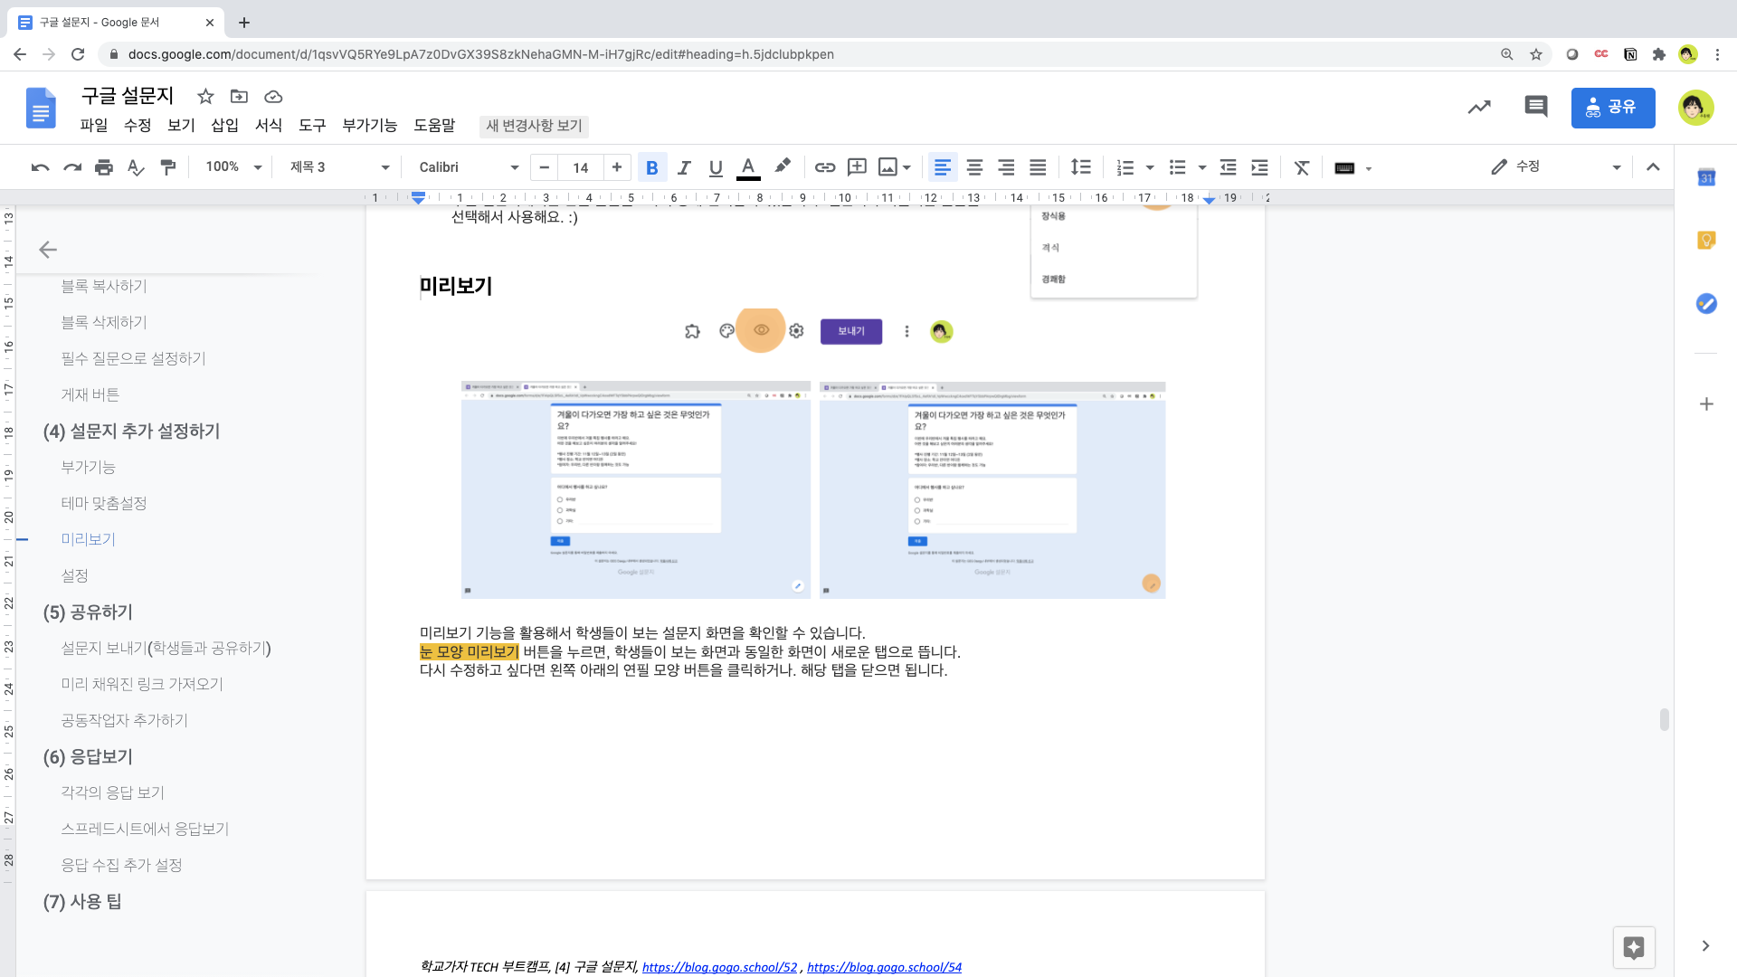Toggle italic formatting
The image size is (1737, 977).
point(684,167)
